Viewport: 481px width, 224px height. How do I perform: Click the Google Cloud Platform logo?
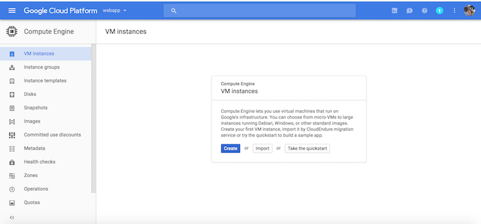[61, 11]
